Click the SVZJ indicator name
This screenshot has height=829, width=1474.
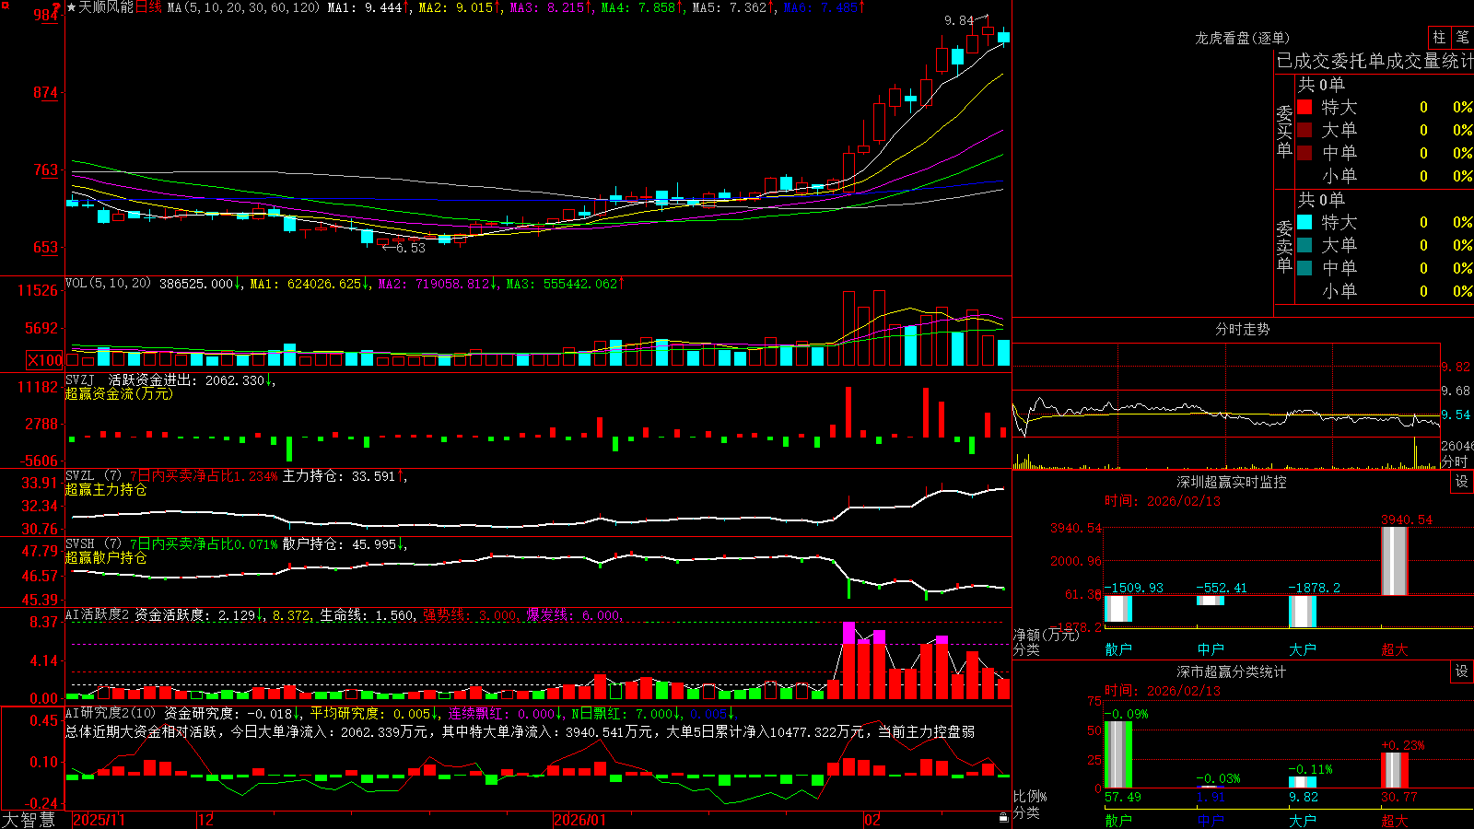(79, 379)
